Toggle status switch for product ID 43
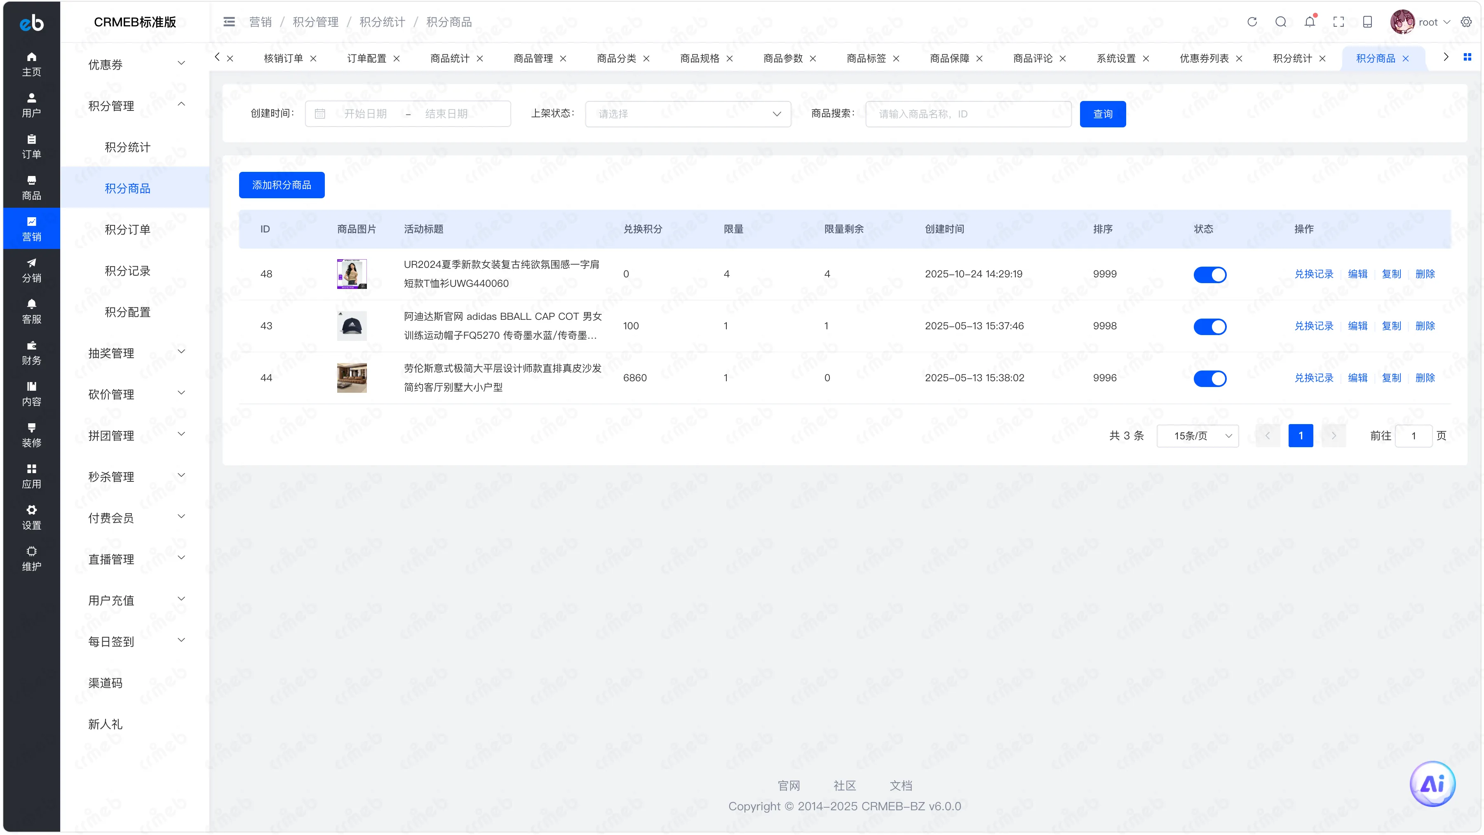The image size is (1484, 835). [1210, 326]
